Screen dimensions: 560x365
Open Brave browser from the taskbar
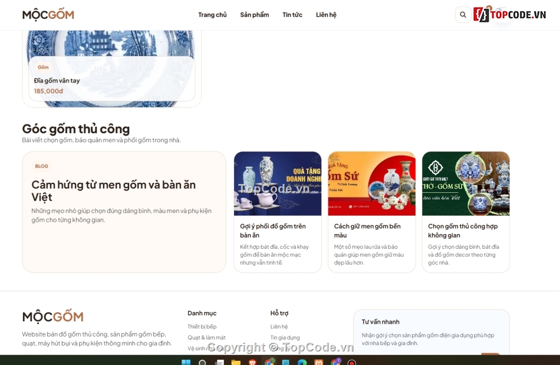(x=252, y=362)
